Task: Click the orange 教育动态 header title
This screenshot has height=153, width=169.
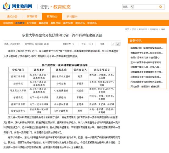Action: (62, 7)
